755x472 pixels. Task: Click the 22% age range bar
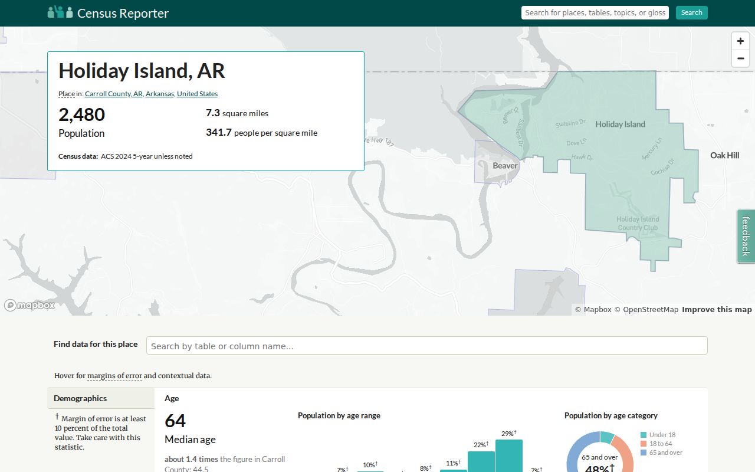click(481, 461)
